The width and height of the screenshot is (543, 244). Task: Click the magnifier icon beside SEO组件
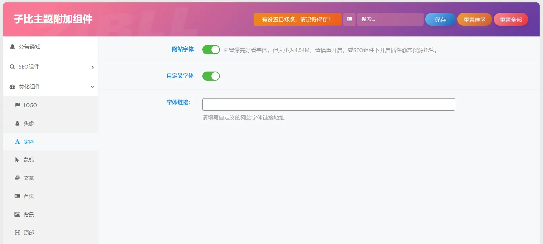(x=12, y=67)
